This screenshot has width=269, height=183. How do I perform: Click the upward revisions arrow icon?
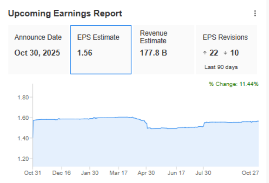point(205,53)
